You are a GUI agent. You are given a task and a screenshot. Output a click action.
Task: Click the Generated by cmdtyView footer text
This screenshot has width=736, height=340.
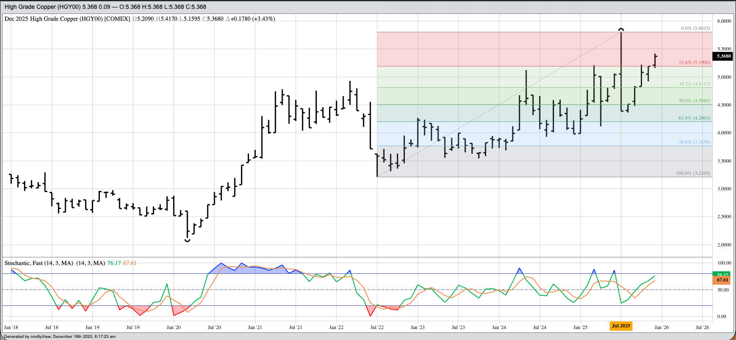pos(60,337)
